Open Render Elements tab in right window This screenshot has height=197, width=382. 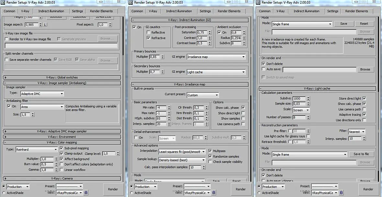pos(356,11)
